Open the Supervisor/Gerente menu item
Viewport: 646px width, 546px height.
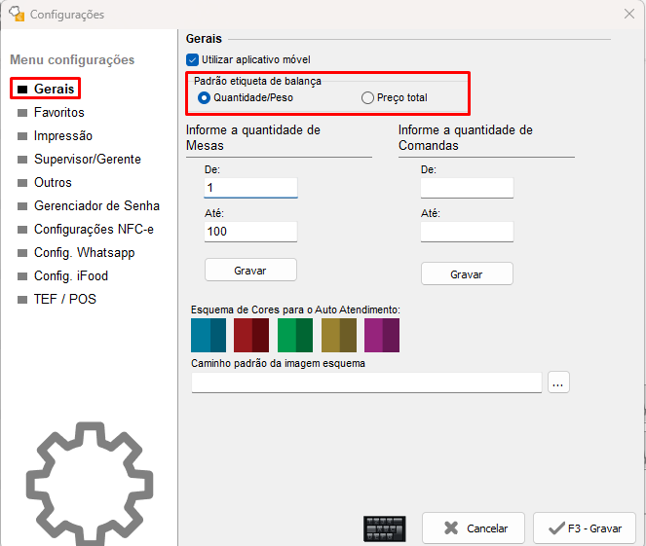coord(87,159)
